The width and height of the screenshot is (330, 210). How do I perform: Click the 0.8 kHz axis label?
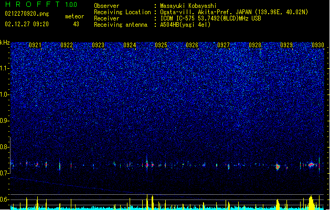(x=5, y=147)
